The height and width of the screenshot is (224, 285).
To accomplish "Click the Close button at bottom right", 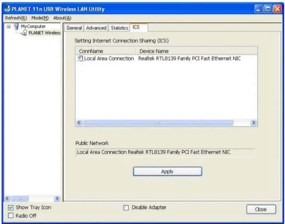I will point(261,209).
